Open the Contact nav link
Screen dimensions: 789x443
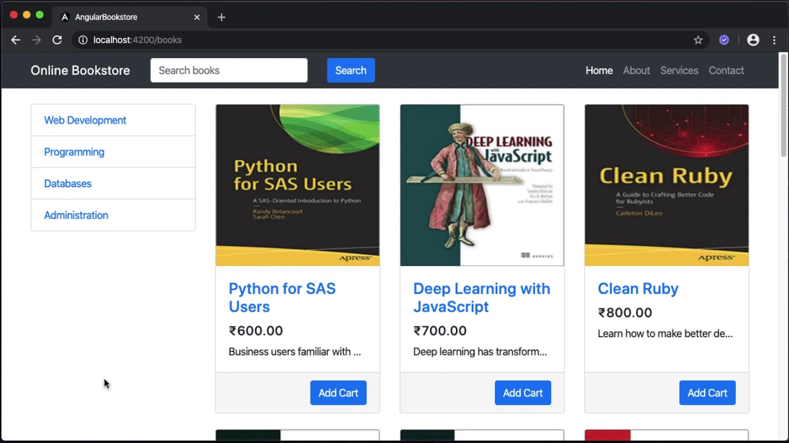pos(726,70)
